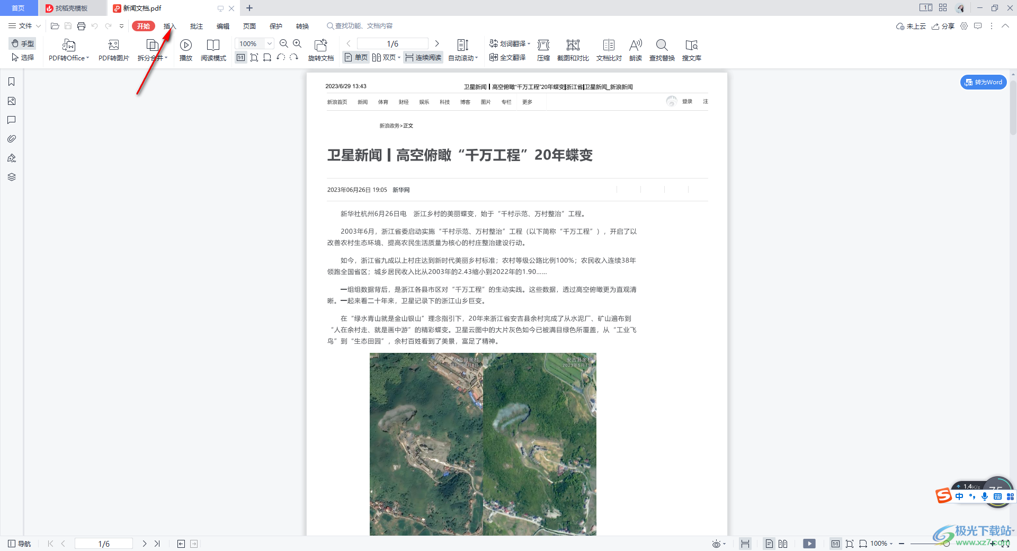Open the PDF转Office converter
This screenshot has width=1017, height=551.
click(x=69, y=50)
